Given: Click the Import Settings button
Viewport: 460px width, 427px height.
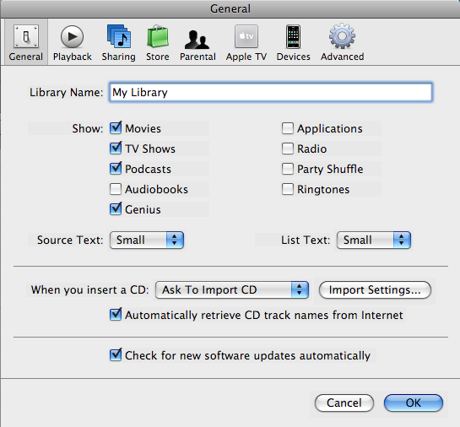Looking at the screenshot, I should (375, 290).
